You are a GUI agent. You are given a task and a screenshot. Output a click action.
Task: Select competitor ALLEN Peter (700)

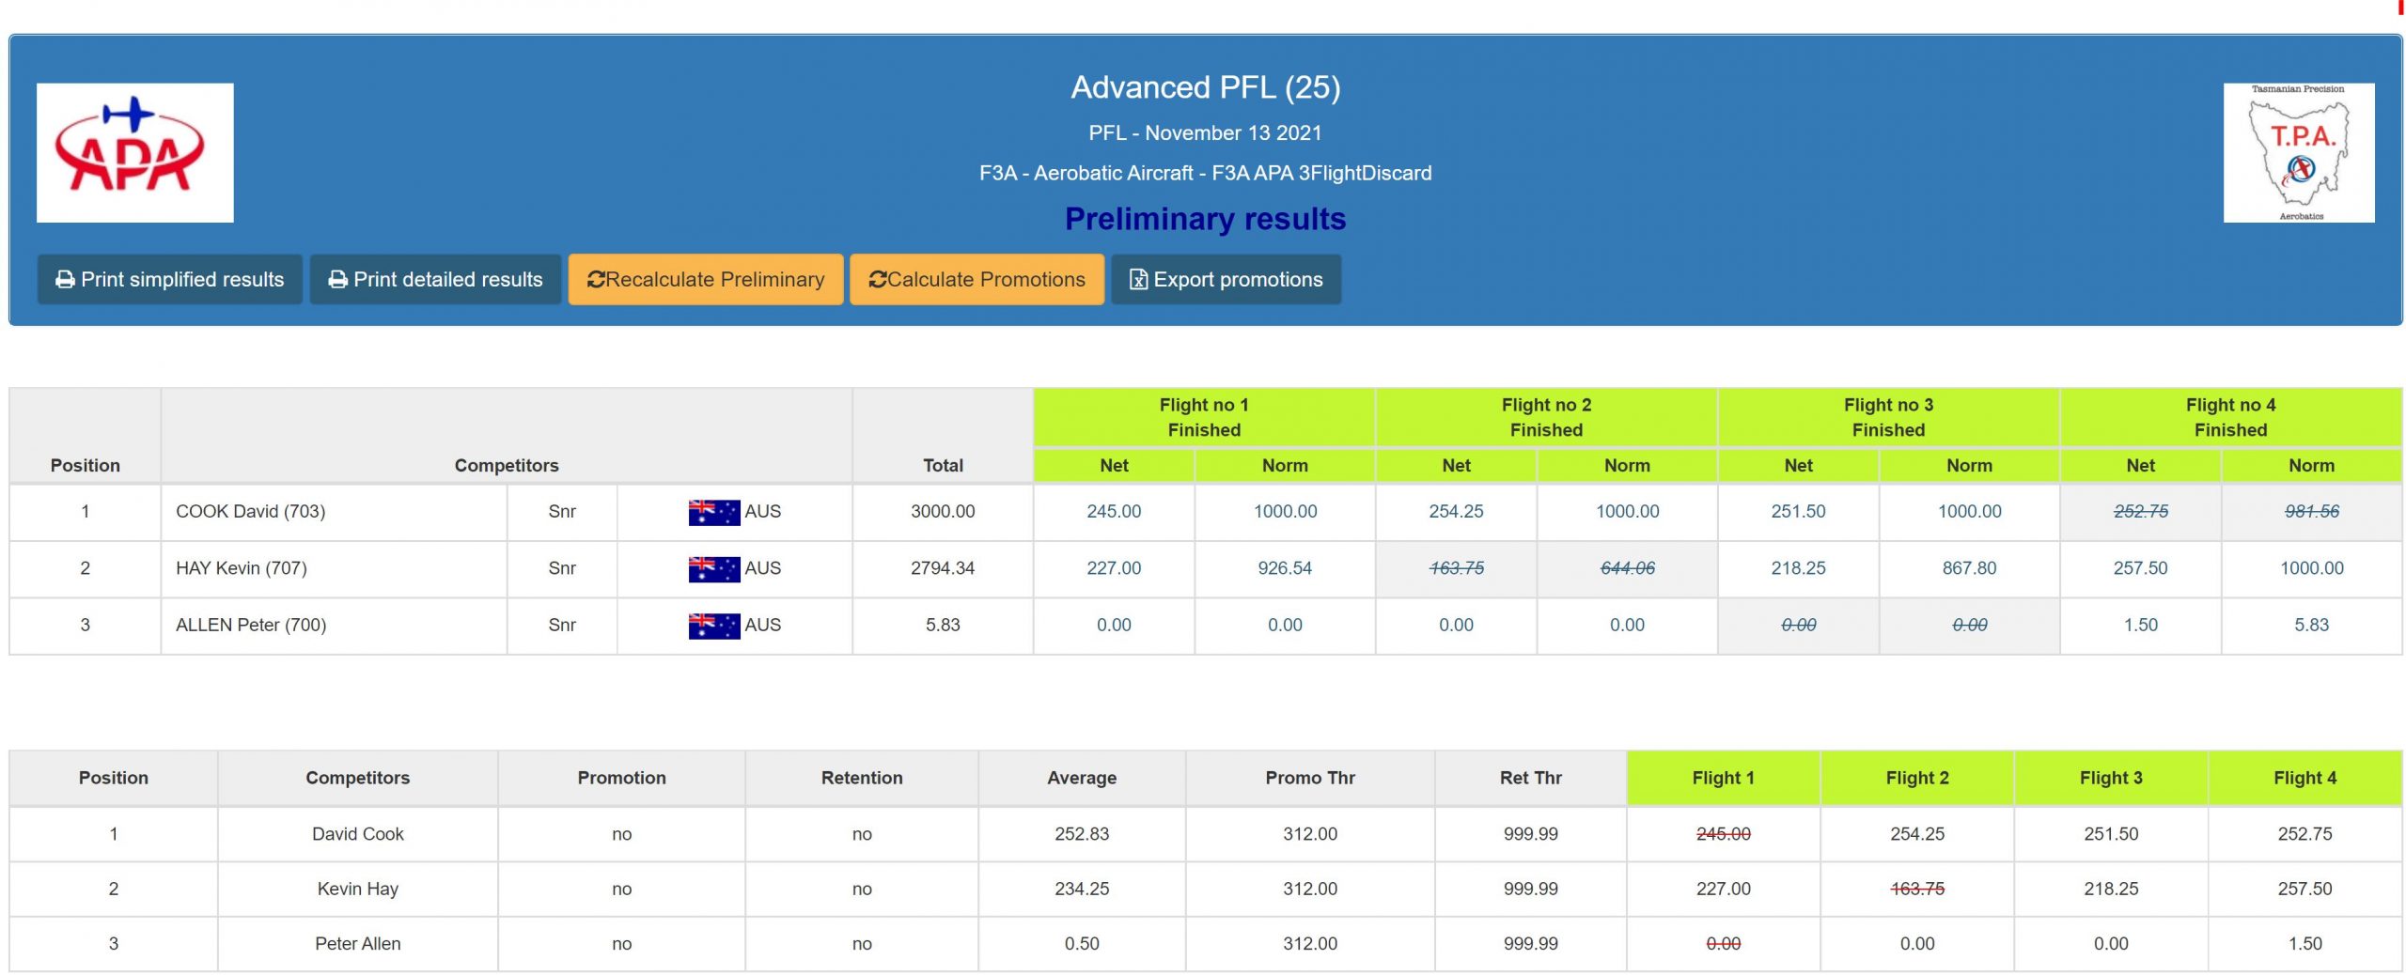[x=251, y=626]
